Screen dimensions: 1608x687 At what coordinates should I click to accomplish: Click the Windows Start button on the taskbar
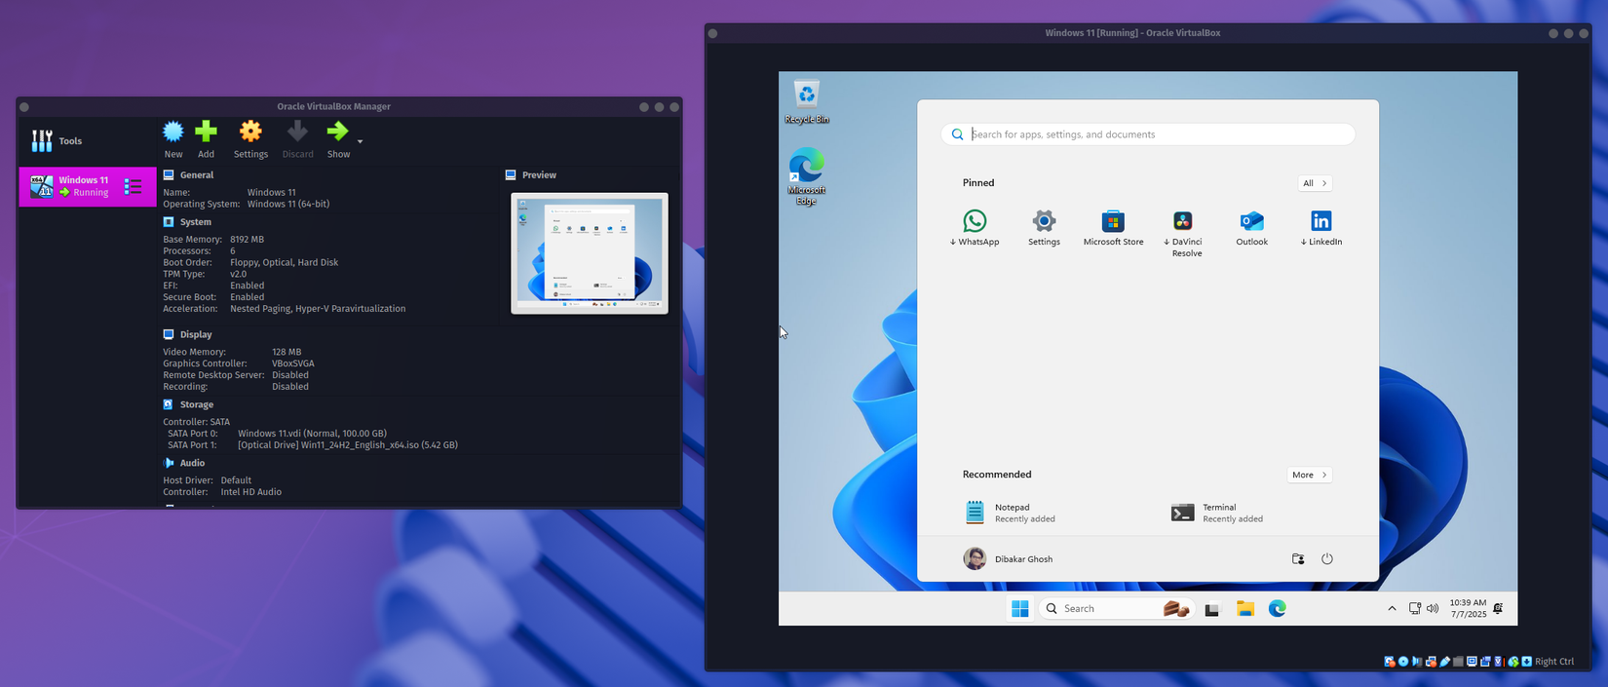(1020, 609)
